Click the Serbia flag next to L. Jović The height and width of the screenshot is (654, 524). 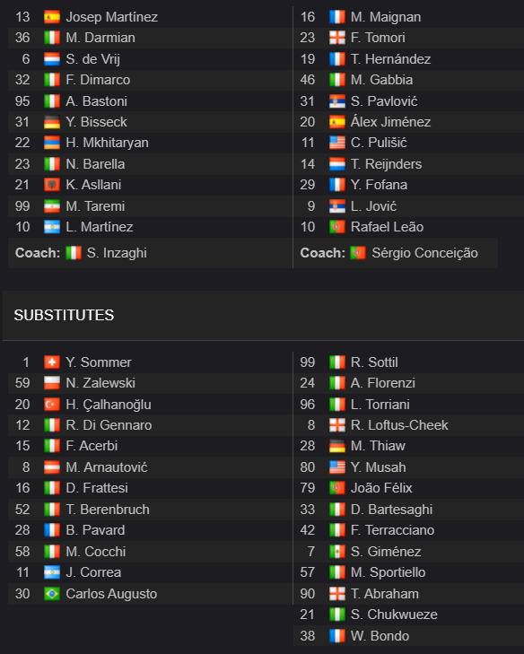coord(337,206)
